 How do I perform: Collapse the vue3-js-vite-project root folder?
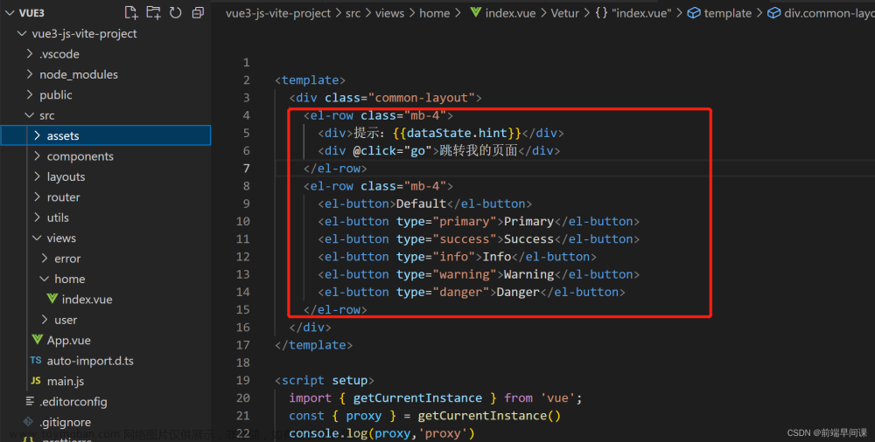(x=22, y=33)
